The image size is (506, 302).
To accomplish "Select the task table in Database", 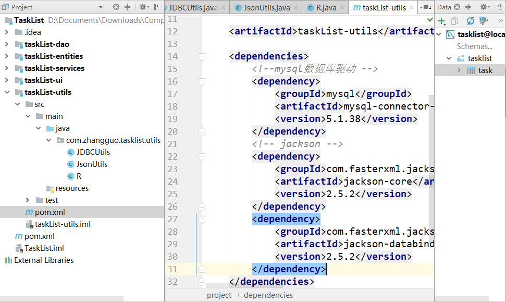I will (x=485, y=70).
